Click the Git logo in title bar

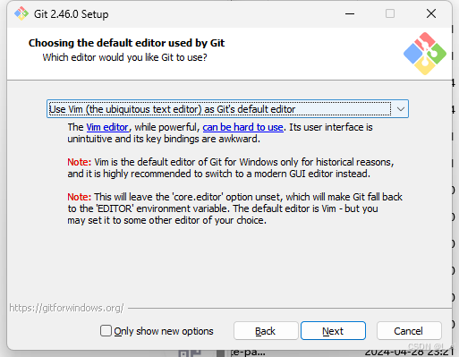click(21, 13)
